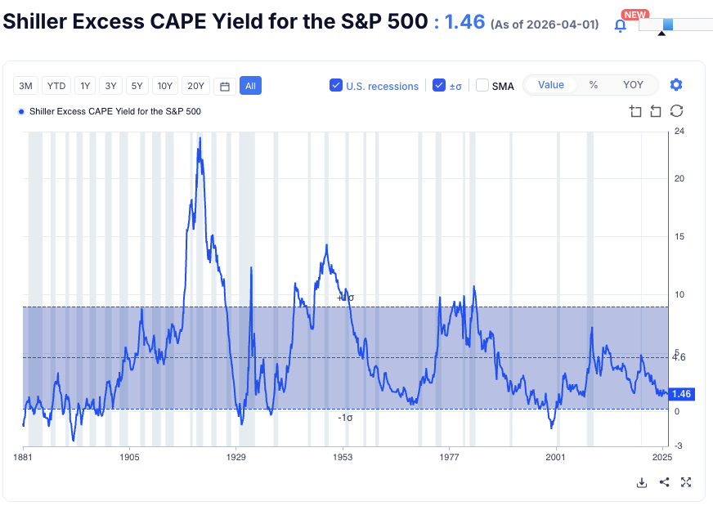Share the chart
The image size is (713, 506).
click(664, 482)
